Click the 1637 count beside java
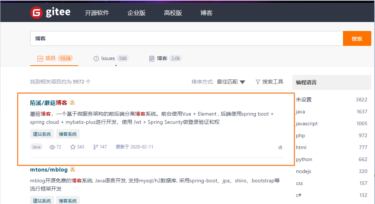Image resolution: width=375 pixels, height=204 pixels. pyautogui.click(x=362, y=112)
